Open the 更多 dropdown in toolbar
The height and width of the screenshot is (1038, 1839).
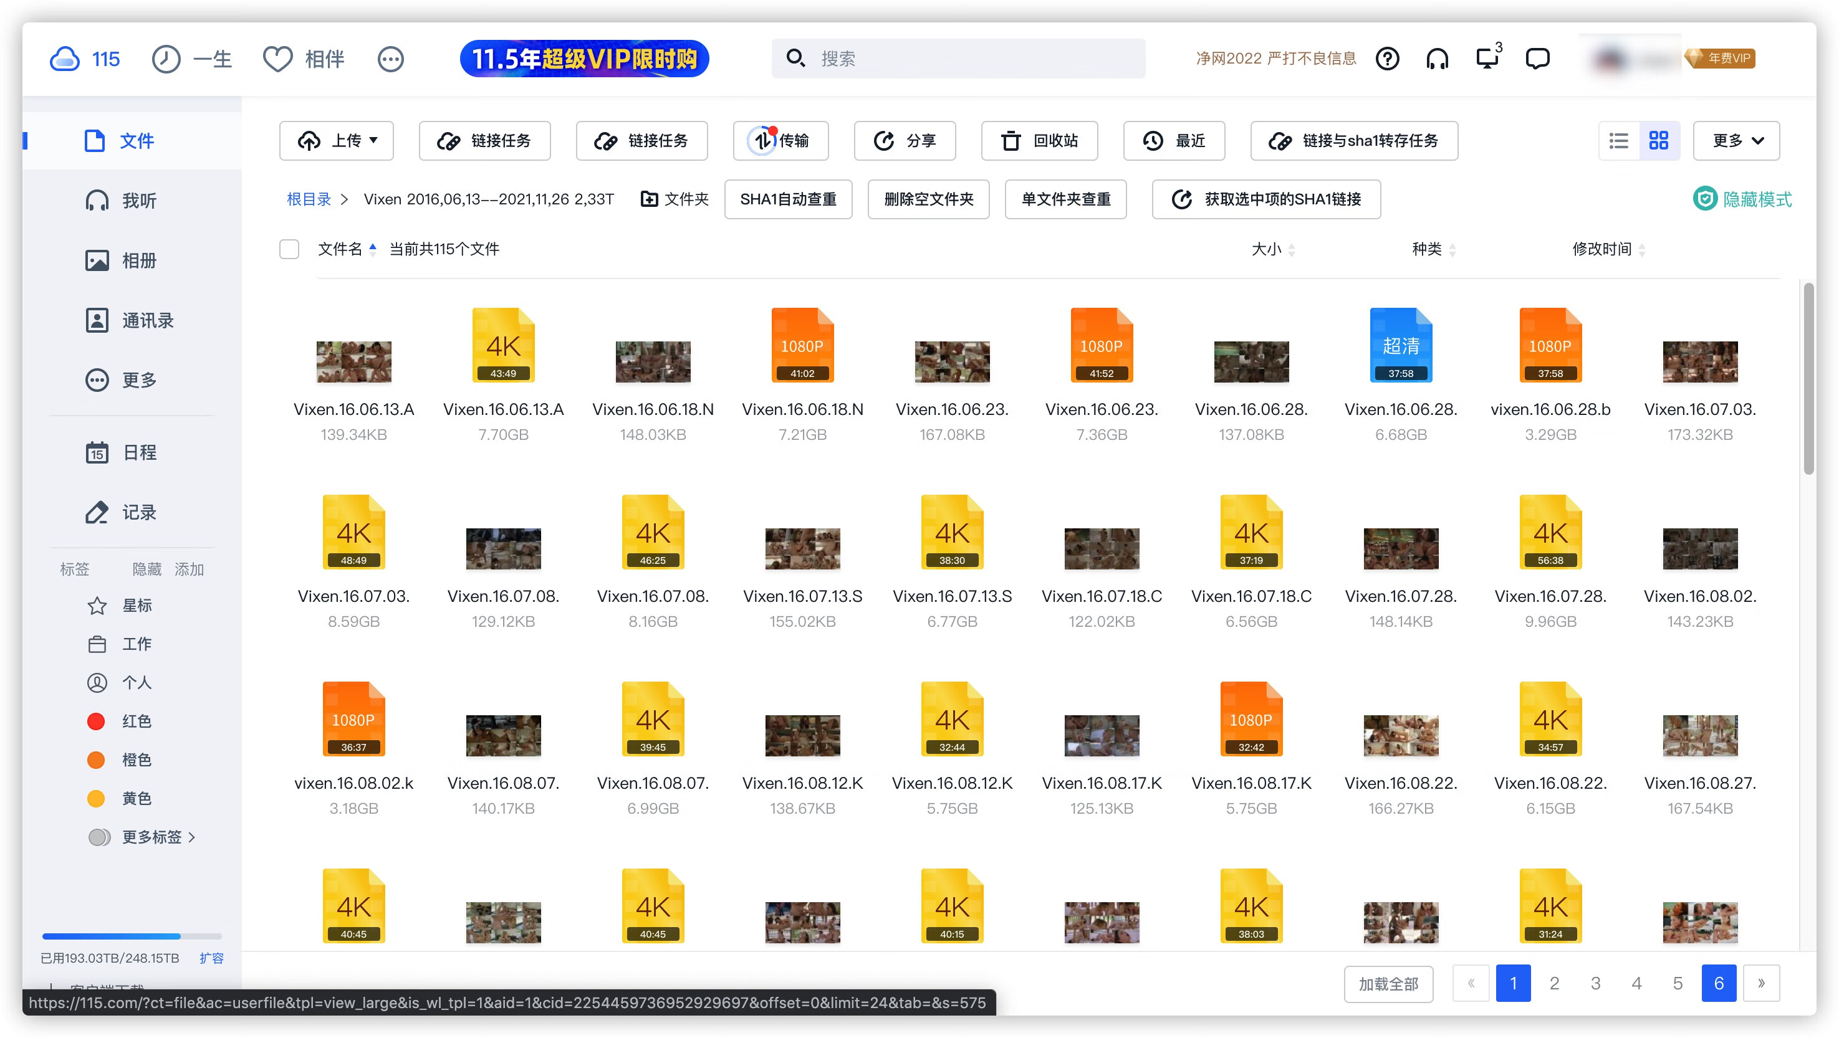tap(1736, 141)
